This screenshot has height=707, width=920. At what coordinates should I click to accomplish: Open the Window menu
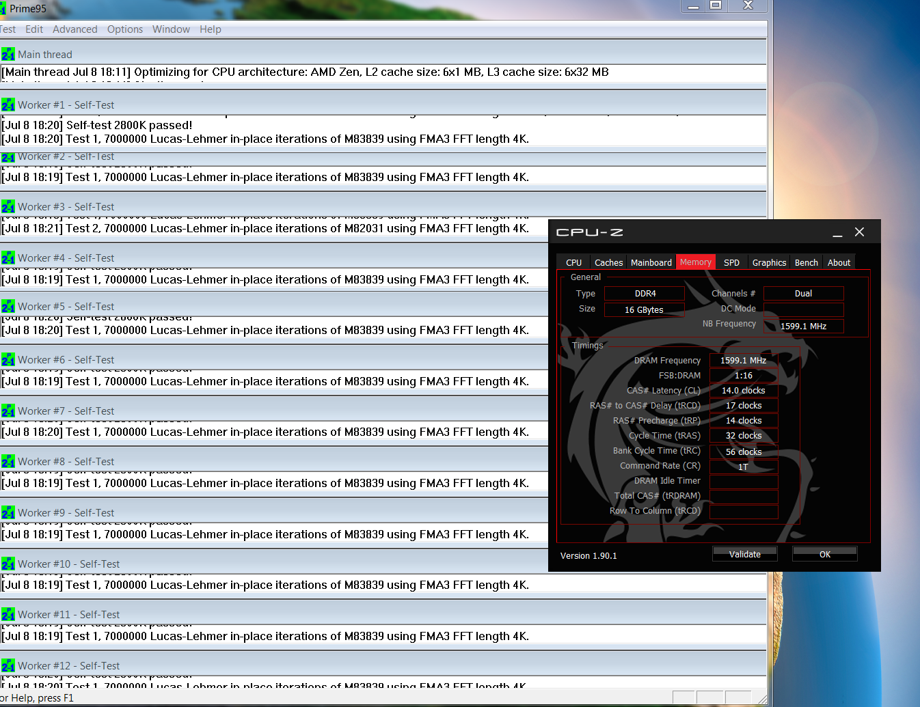[171, 29]
